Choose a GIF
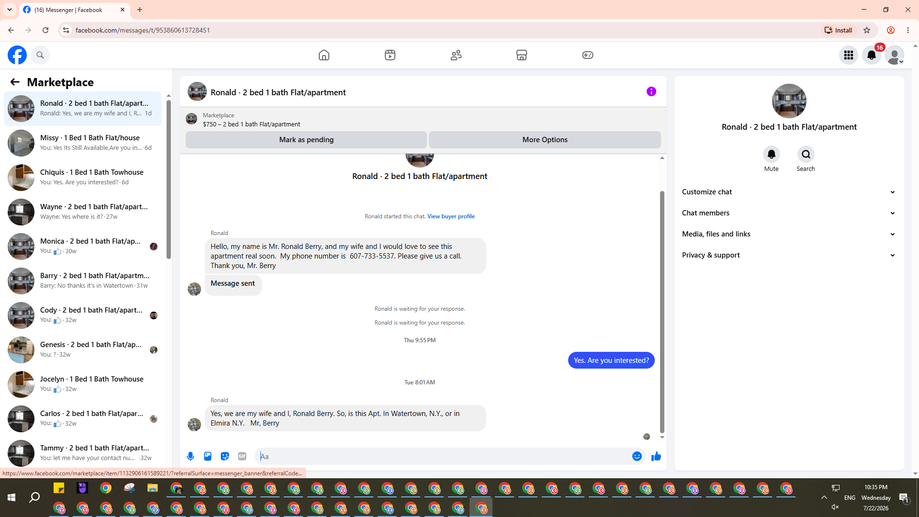919x517 pixels. 242,456
